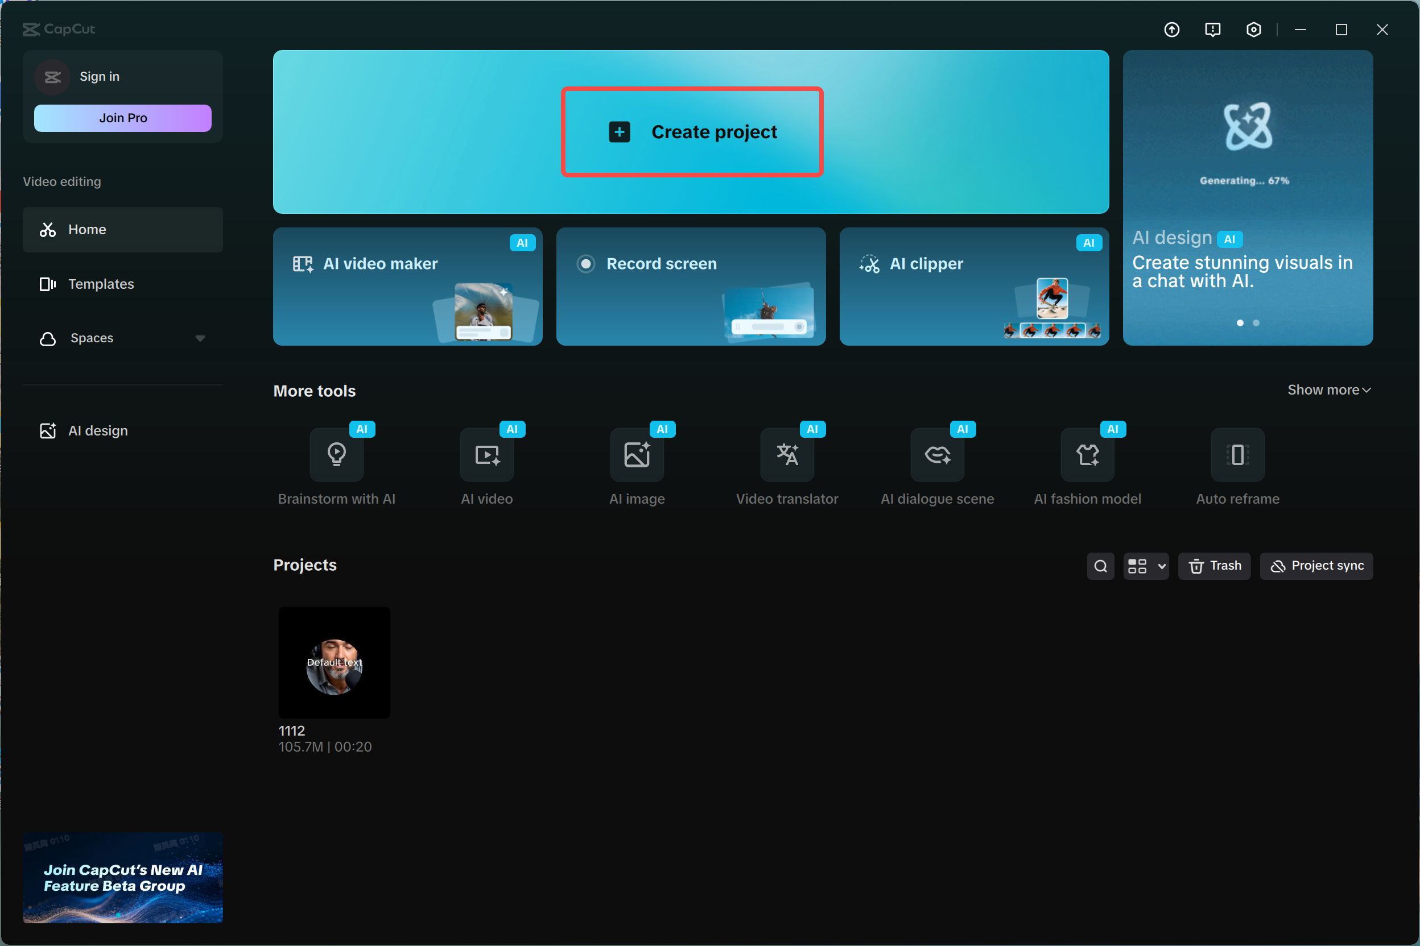Open the AI fashion model tool
Image resolution: width=1420 pixels, height=946 pixels.
pos(1087,455)
